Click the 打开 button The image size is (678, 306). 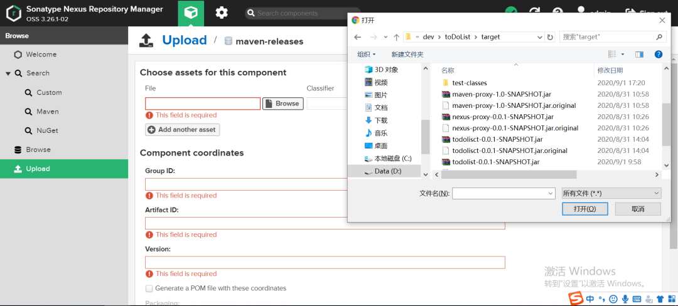584,209
